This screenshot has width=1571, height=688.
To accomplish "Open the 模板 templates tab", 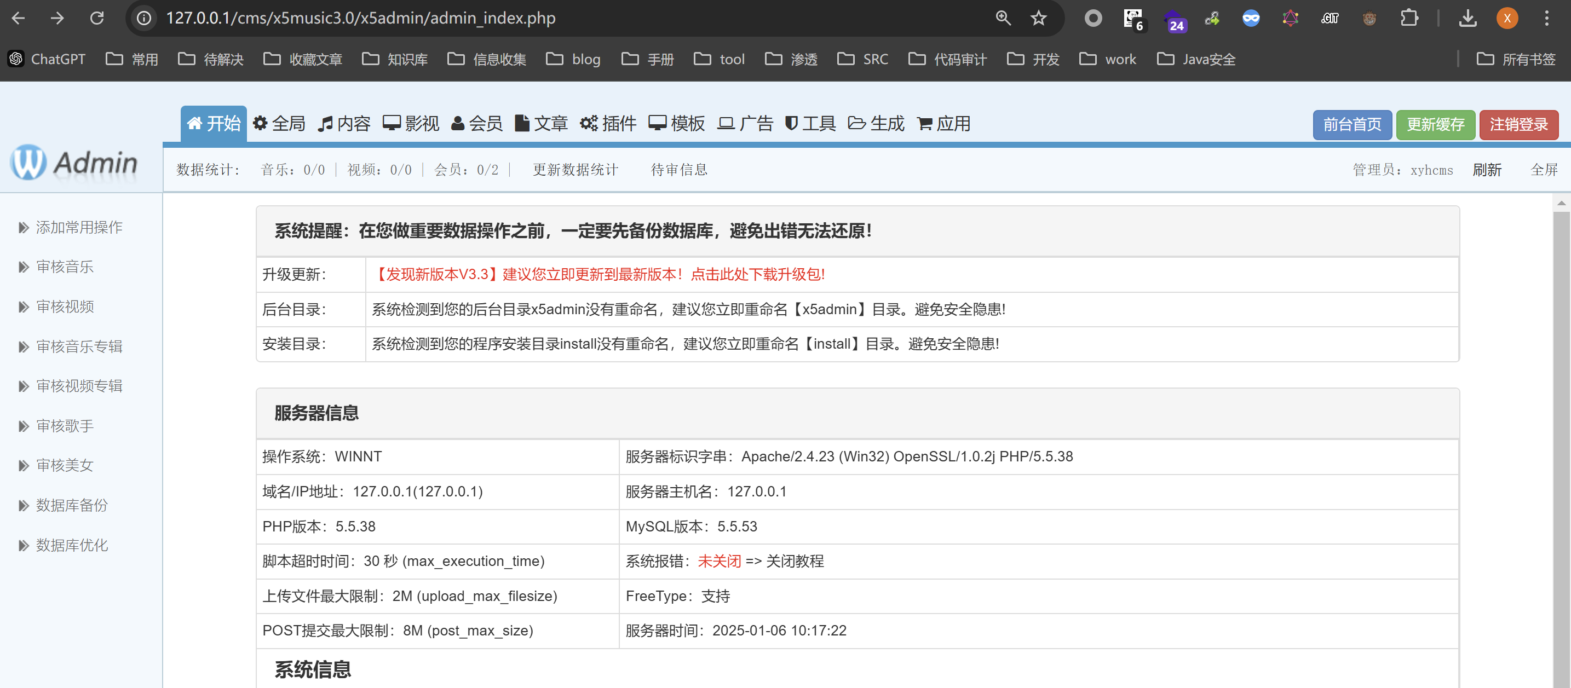I will 676,124.
